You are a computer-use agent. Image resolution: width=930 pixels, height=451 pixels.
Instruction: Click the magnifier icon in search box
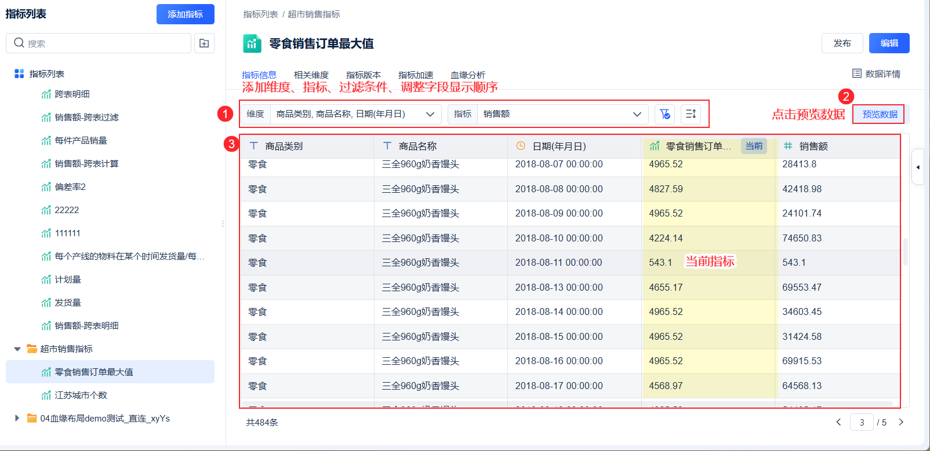coord(19,43)
